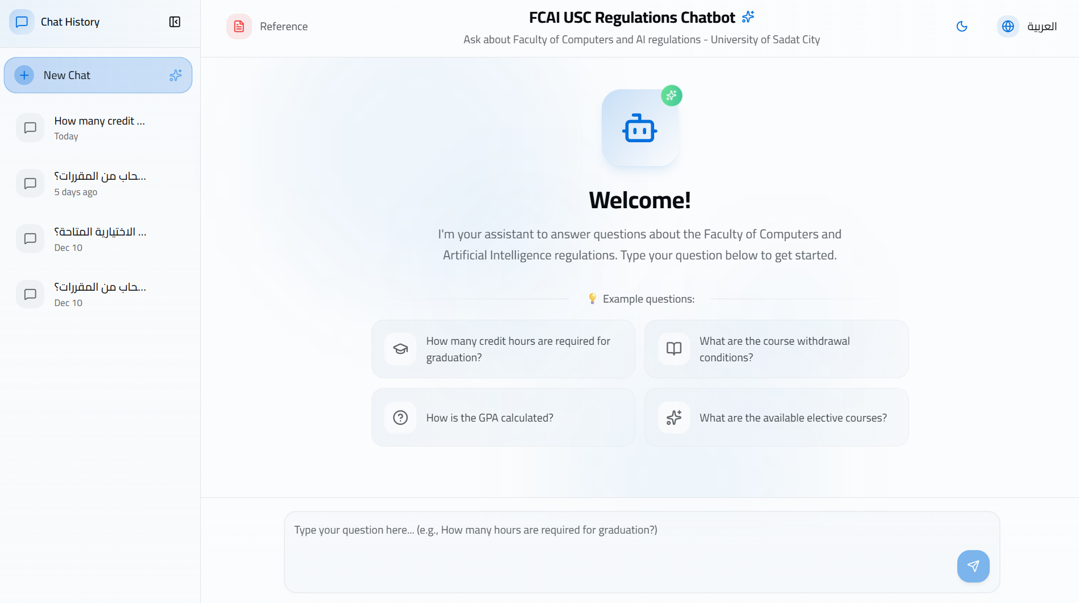Collapse the chat history sidebar
The image size is (1079, 603).
pyautogui.click(x=175, y=22)
